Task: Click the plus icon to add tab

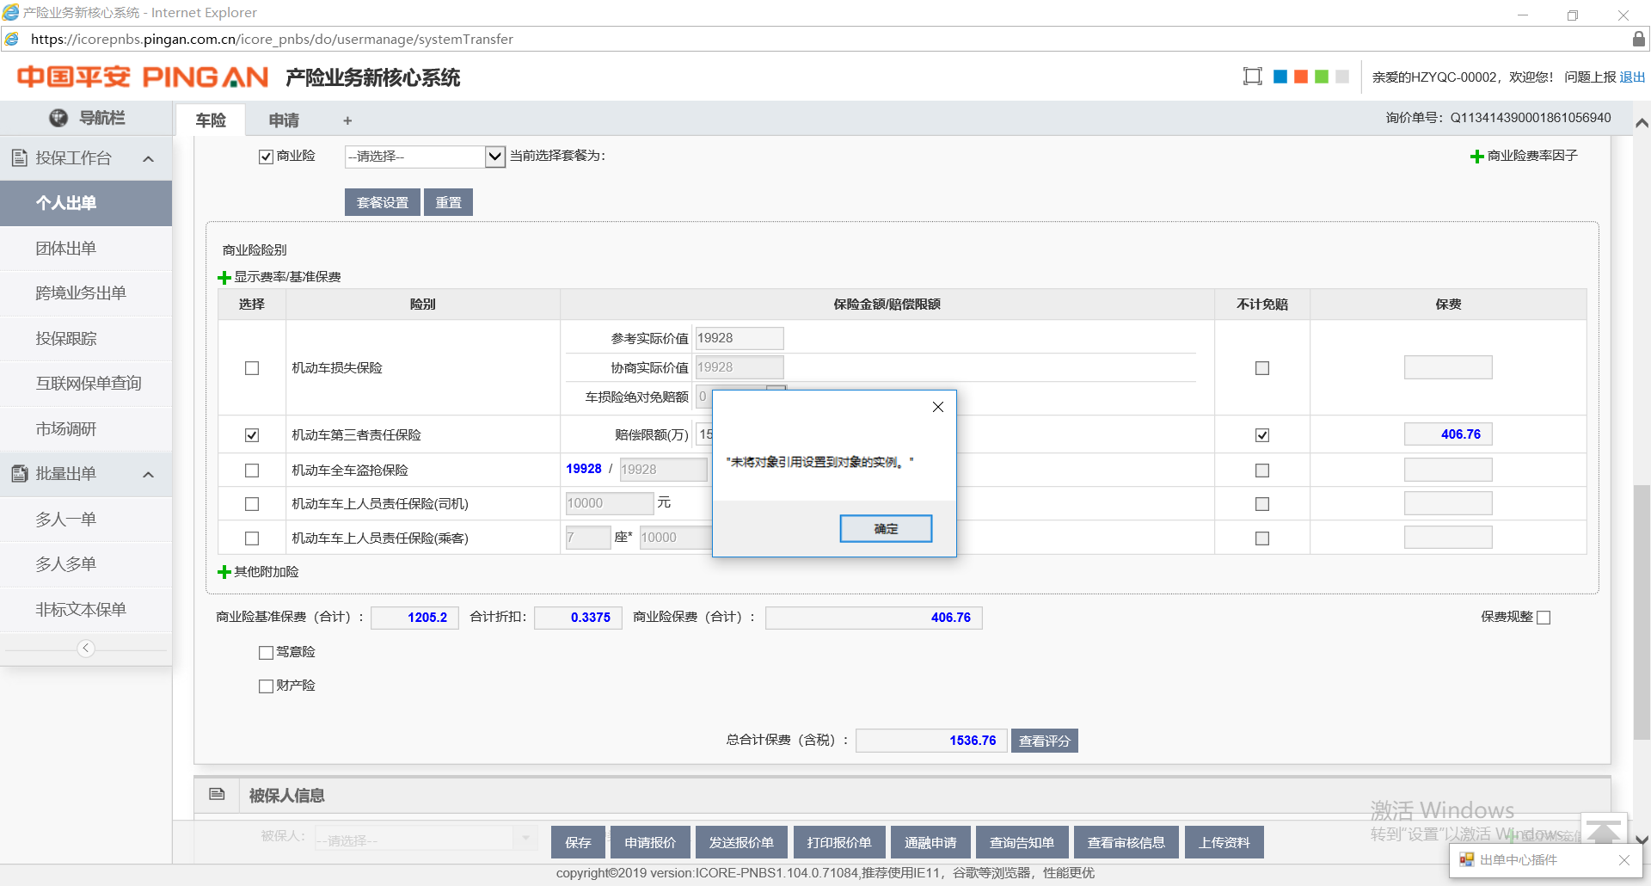Action: 347,121
